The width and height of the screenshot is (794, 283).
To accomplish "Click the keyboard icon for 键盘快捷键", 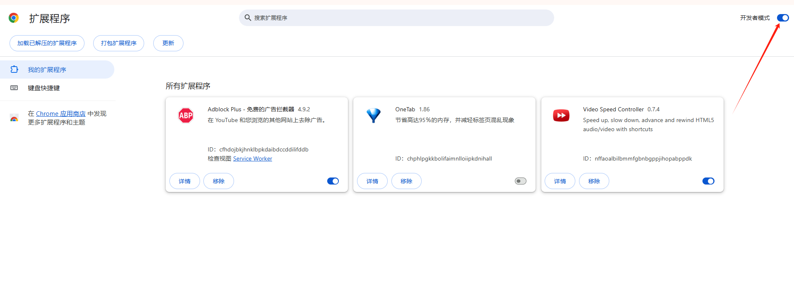I will coord(14,88).
